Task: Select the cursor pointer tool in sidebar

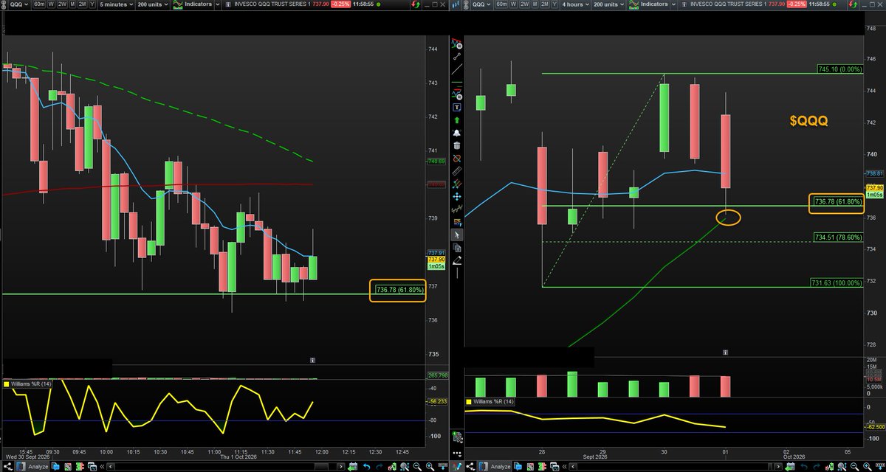Action: 457,235
